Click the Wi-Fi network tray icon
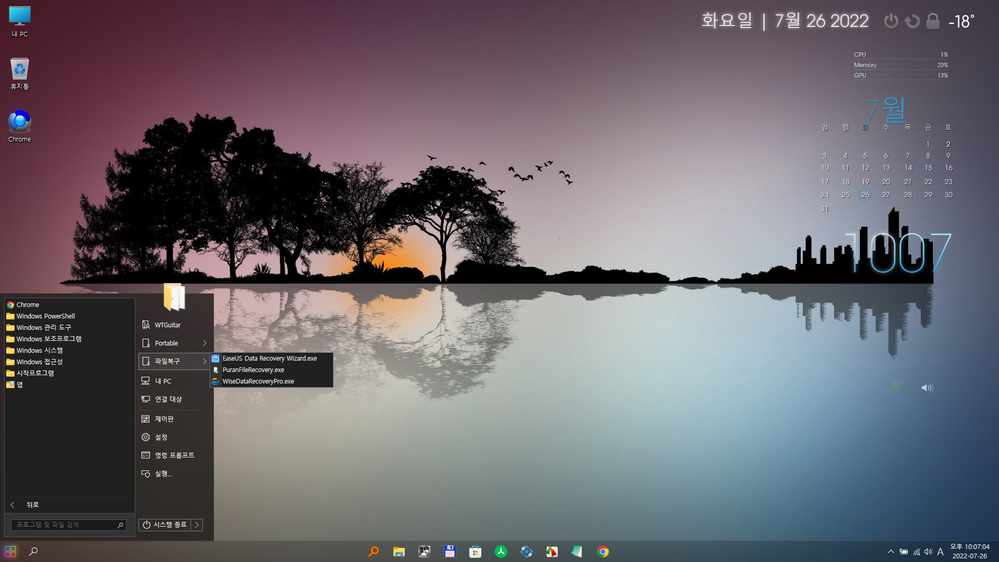Viewport: 999px width, 562px height. pos(917,552)
